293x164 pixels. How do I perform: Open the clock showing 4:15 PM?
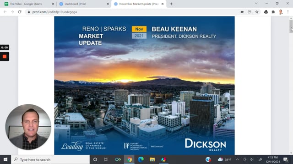click(x=273, y=159)
